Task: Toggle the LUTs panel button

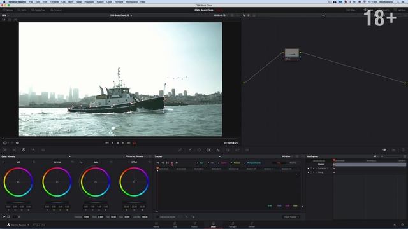Action: coord(22,10)
